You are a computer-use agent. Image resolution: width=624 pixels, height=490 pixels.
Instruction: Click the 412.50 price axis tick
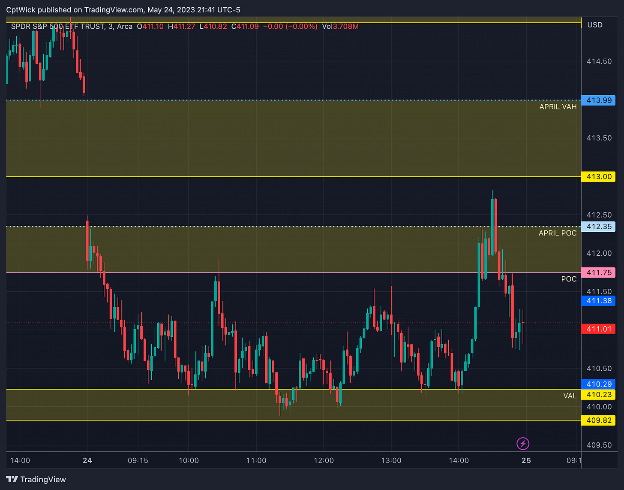599,215
